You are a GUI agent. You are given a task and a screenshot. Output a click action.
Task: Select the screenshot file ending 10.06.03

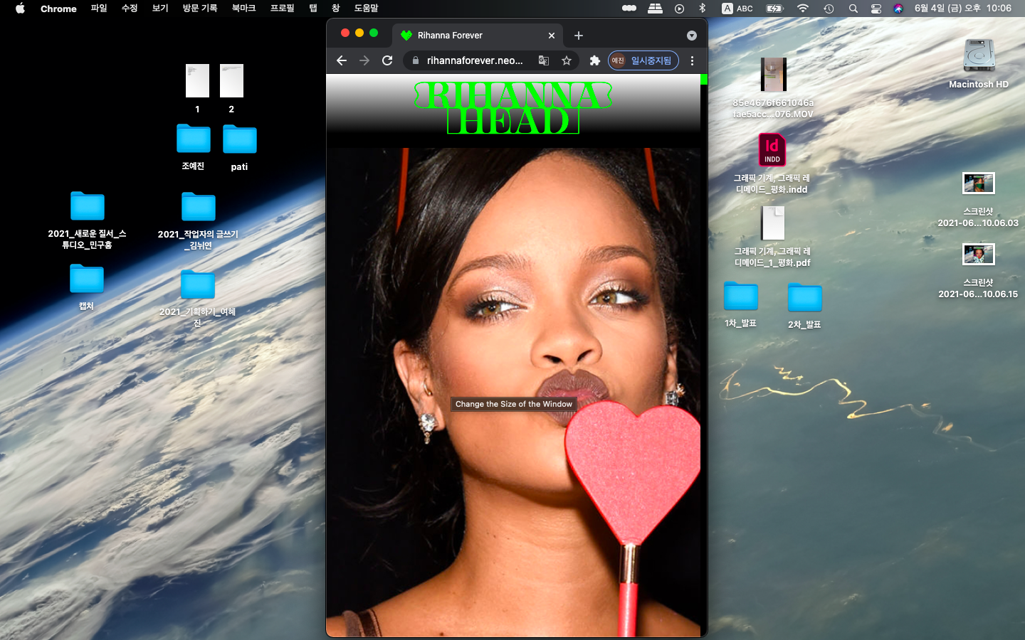click(x=979, y=183)
